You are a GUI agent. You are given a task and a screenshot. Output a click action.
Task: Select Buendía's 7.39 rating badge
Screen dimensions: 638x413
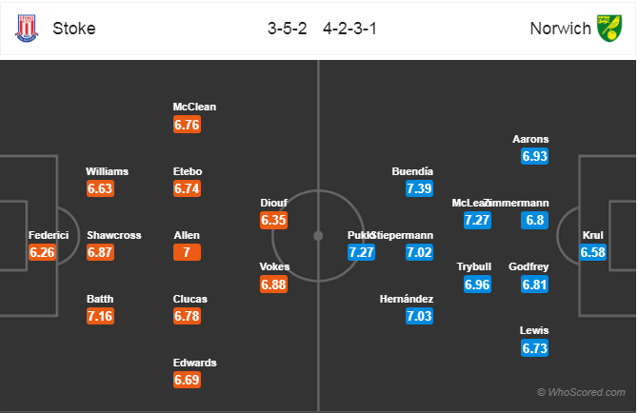pos(419,188)
